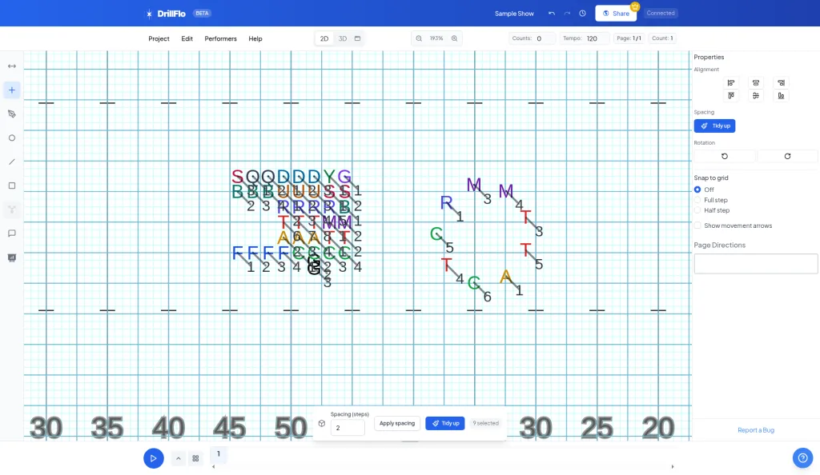Click the Sample Show title

click(x=514, y=14)
